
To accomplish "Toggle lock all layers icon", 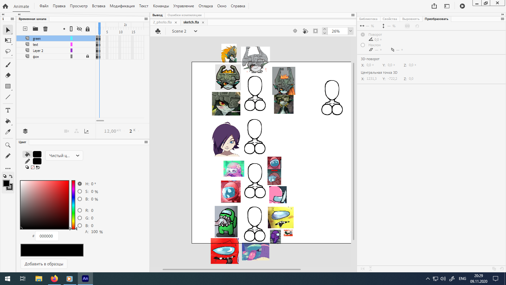I will (88, 29).
